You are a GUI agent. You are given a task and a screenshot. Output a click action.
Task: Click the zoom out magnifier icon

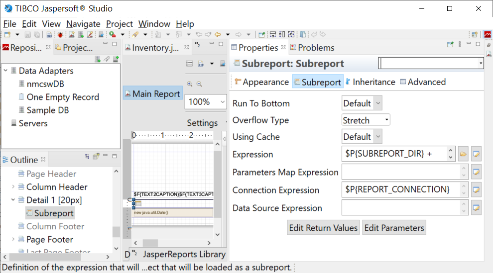[199, 85]
